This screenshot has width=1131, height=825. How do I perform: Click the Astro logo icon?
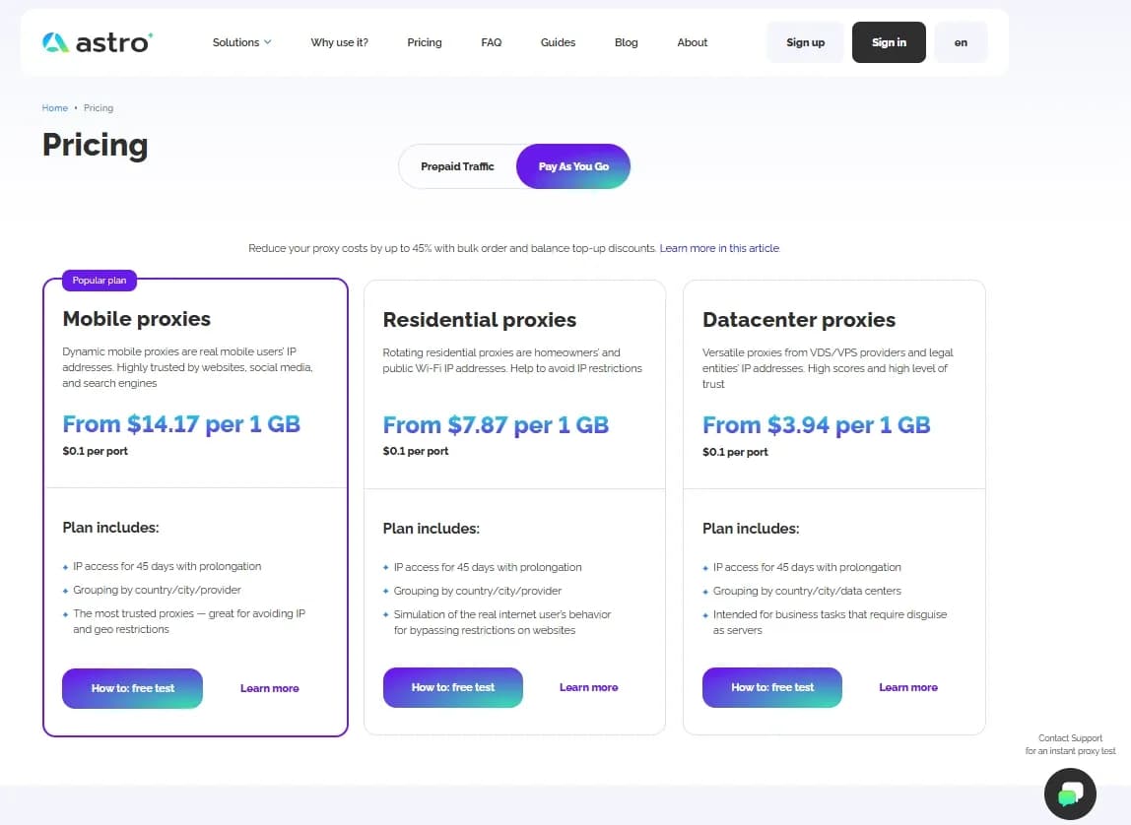[56, 42]
